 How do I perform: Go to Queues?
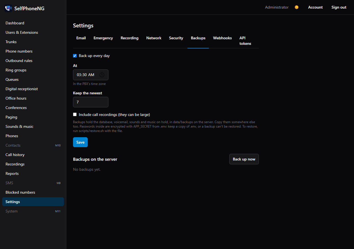click(x=33, y=79)
